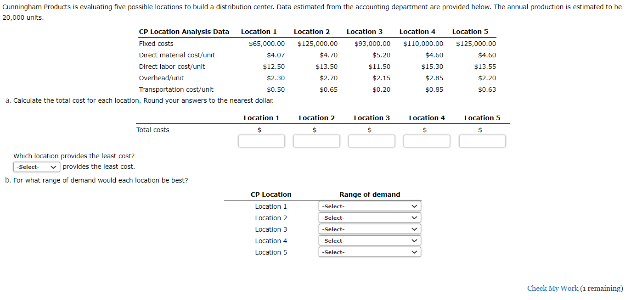The height and width of the screenshot is (300, 631).
Task: Click the Total costs row label
Action: (x=152, y=130)
